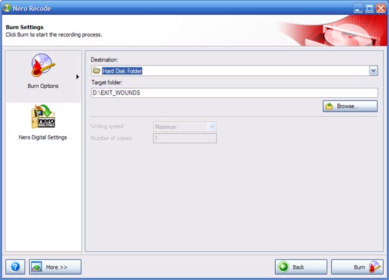
Task: Expand the Destination dropdown arrow
Action: 373,71
